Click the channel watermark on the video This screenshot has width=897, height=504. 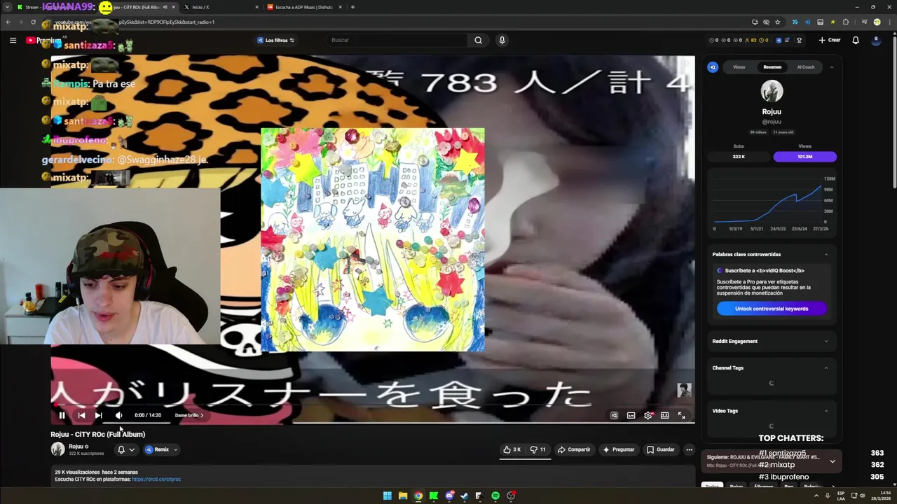684,390
